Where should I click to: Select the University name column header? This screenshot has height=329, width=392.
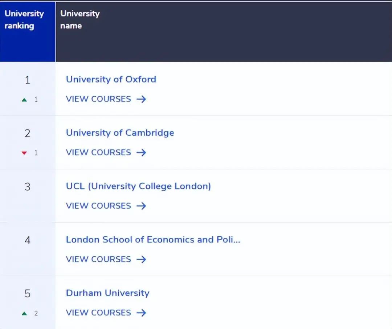[79, 20]
